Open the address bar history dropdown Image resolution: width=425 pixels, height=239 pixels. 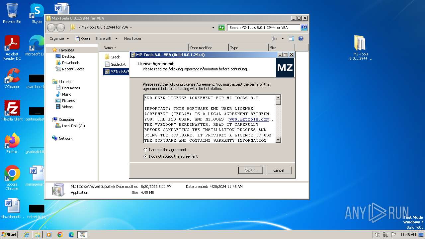(x=213, y=28)
